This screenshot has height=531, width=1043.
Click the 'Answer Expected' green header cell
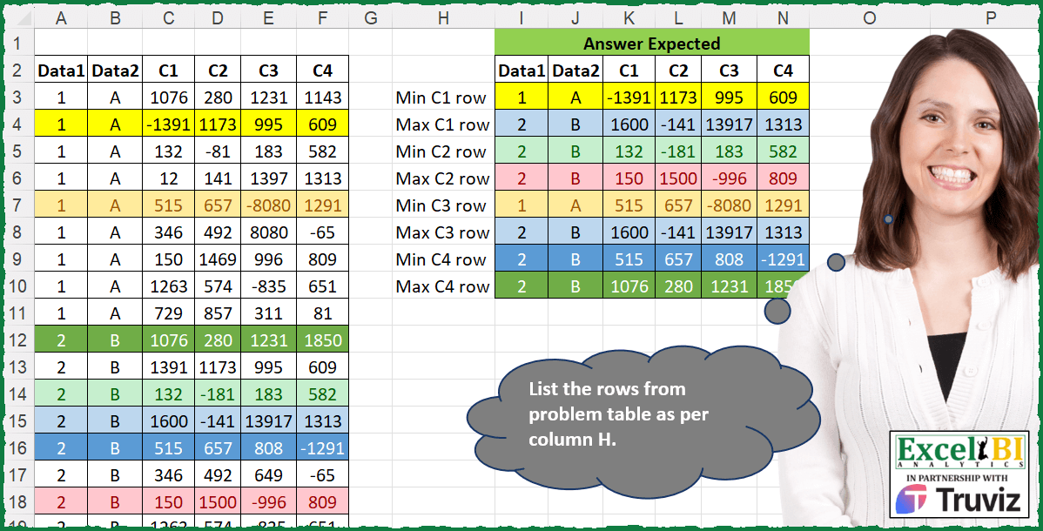point(652,44)
